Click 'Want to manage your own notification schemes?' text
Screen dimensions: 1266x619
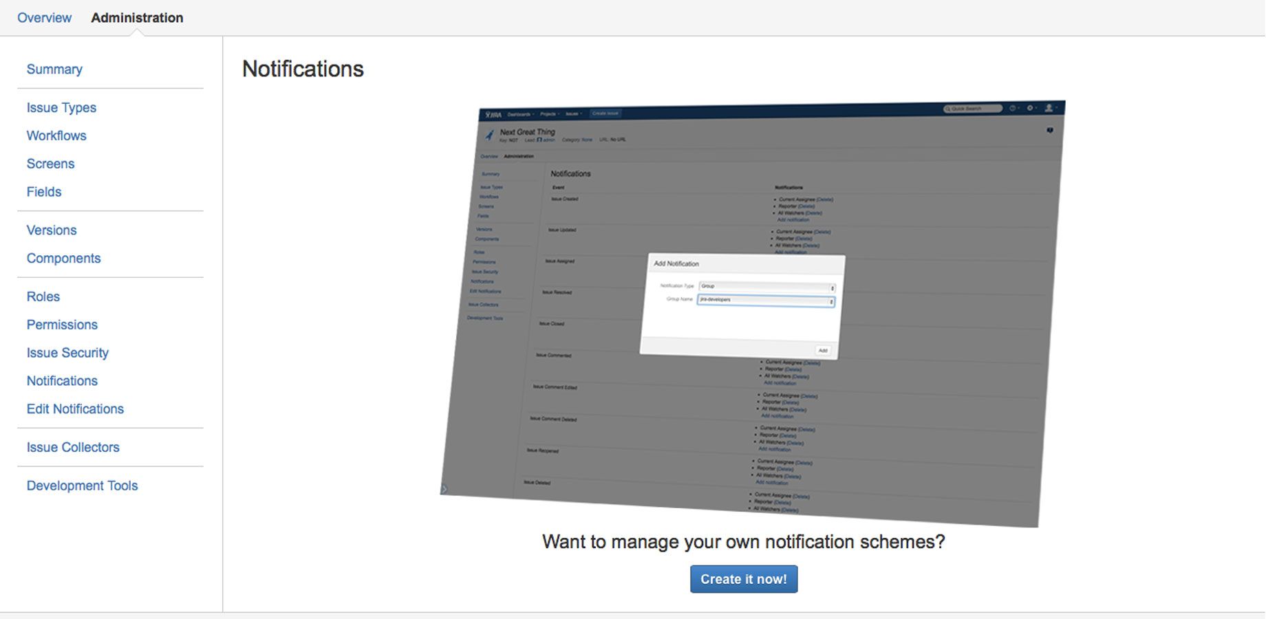point(744,543)
